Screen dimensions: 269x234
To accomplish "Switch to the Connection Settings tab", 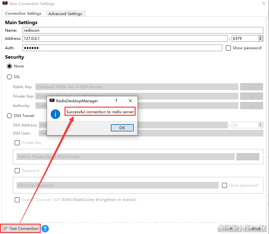I will (x=23, y=13).
